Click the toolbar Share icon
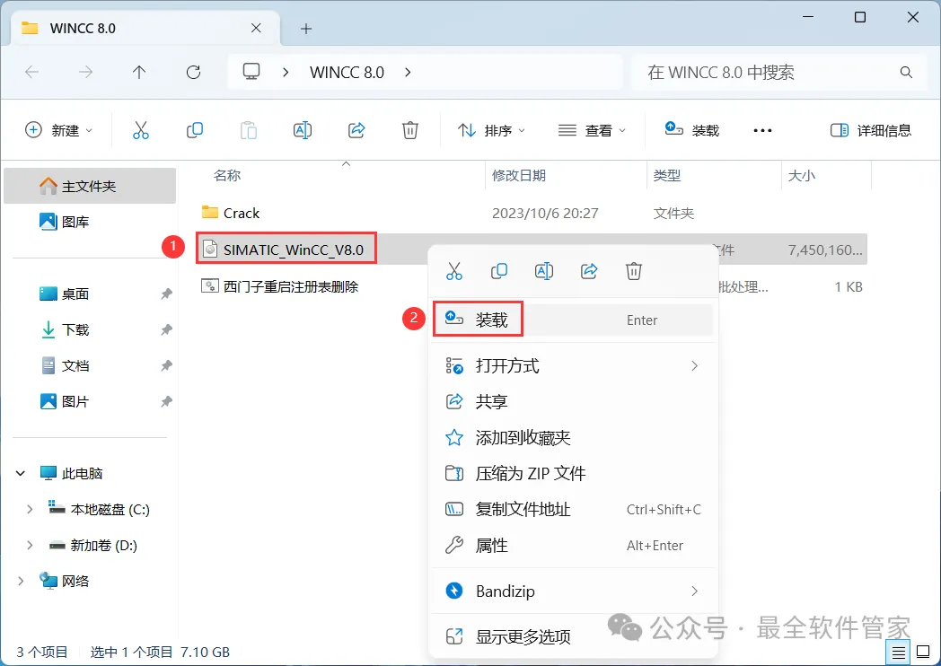This screenshot has height=666, width=941. (356, 130)
